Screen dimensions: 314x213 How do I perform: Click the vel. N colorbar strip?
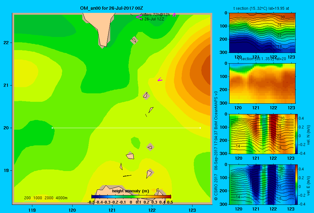point(297,134)
